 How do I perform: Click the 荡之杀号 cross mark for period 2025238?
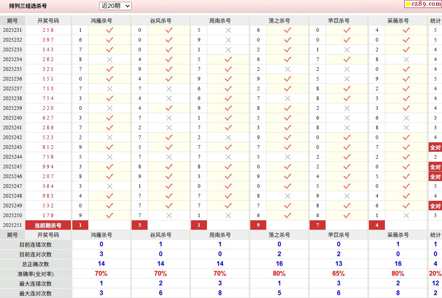point(288,99)
